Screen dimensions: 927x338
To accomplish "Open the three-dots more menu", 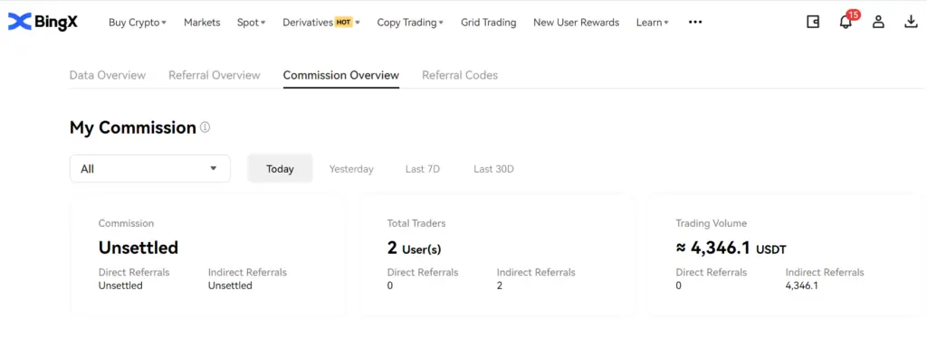I will (695, 23).
